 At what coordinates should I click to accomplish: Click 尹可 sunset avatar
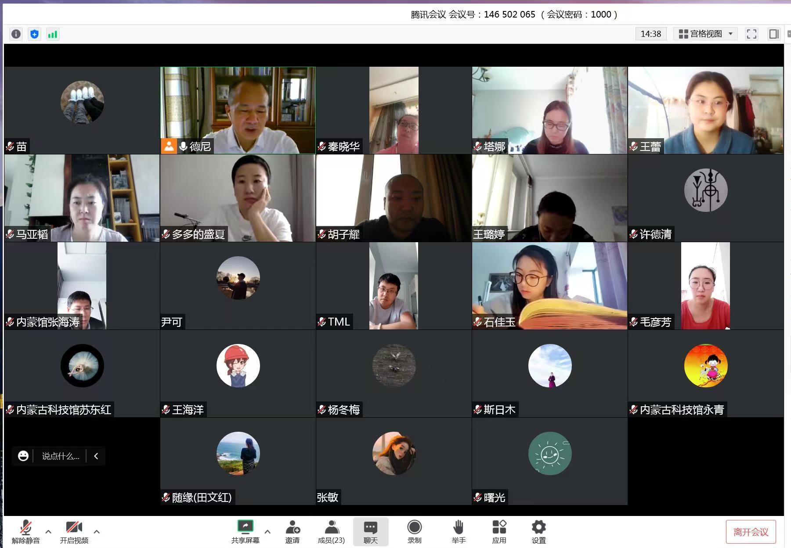coord(238,278)
